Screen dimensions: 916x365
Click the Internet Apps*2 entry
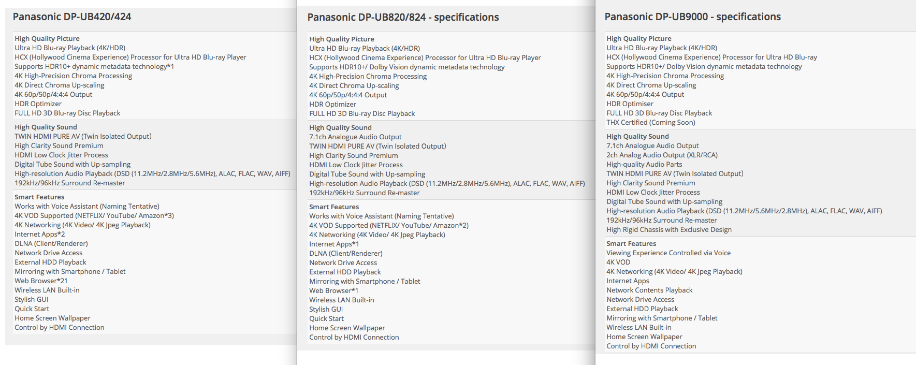pyautogui.click(x=40, y=234)
